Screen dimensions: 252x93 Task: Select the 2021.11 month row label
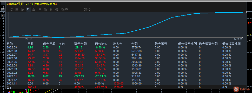pyautogui.click(x=12, y=84)
